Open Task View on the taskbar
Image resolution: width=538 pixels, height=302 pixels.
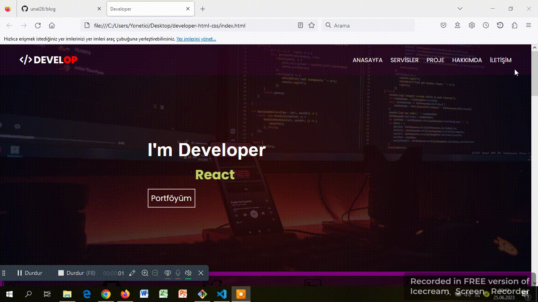[x=47, y=294]
